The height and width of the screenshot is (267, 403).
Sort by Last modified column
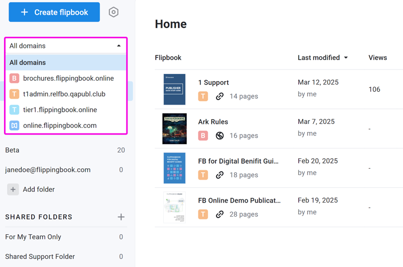click(x=322, y=57)
